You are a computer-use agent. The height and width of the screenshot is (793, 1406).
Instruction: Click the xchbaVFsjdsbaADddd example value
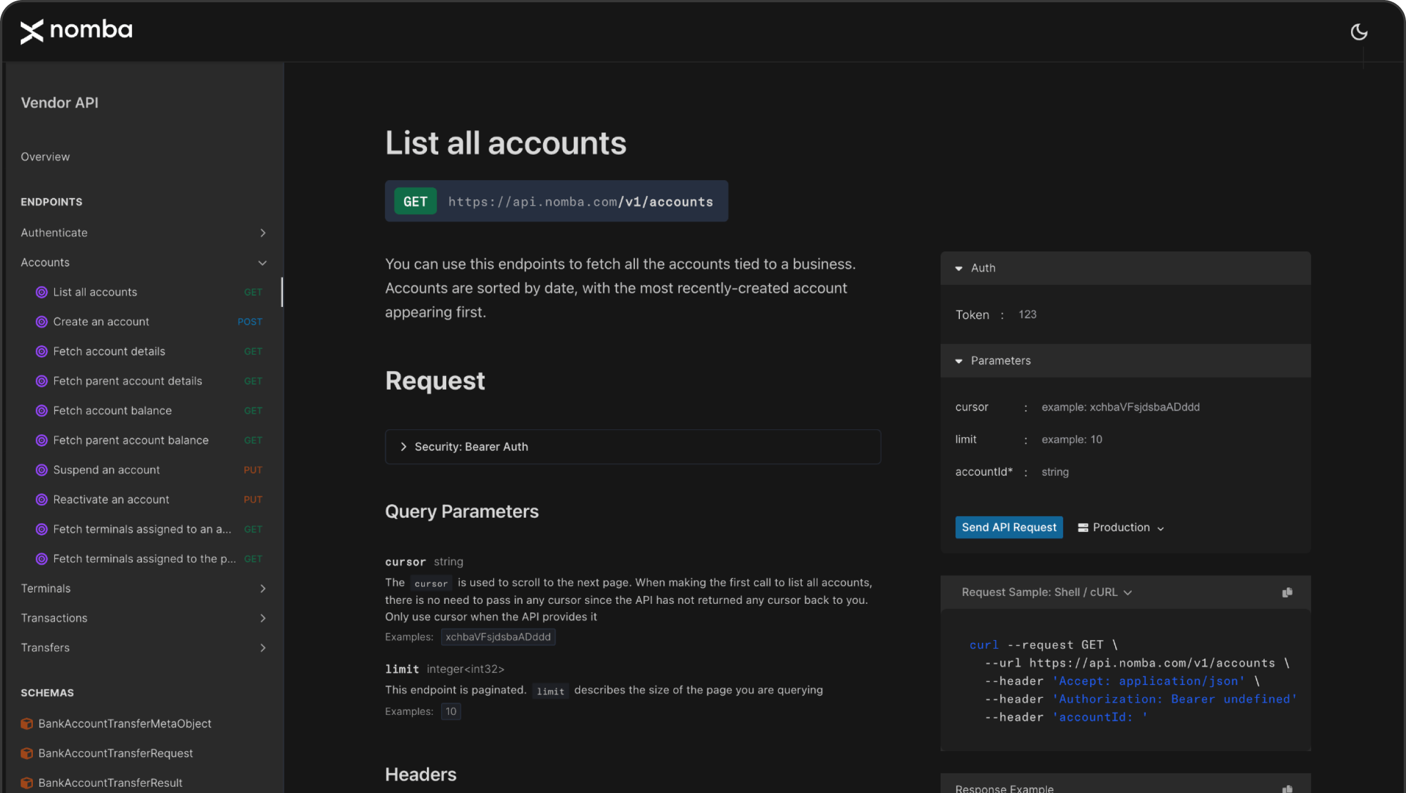click(498, 637)
